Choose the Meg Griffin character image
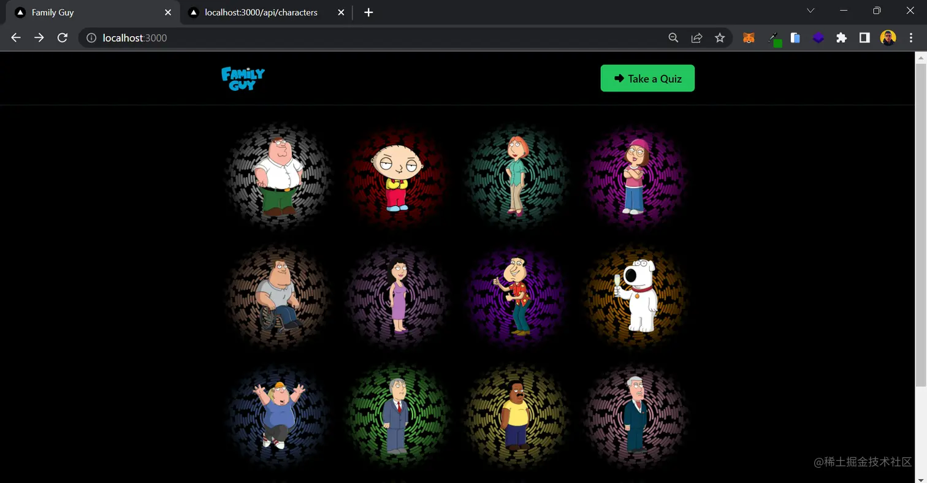 pyautogui.click(x=636, y=177)
